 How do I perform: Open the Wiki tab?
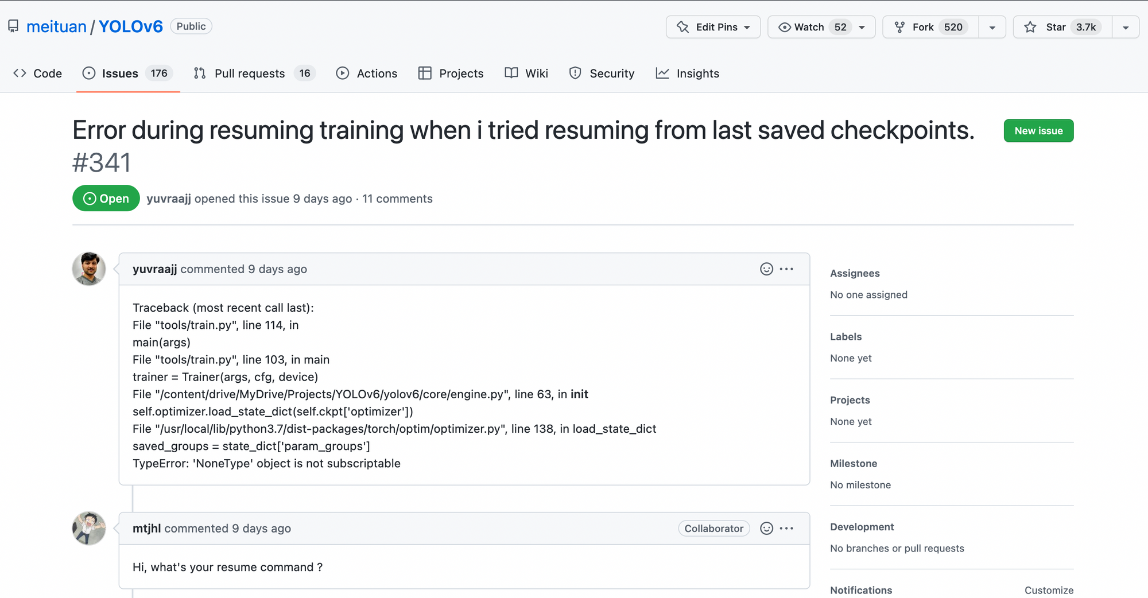coord(526,73)
